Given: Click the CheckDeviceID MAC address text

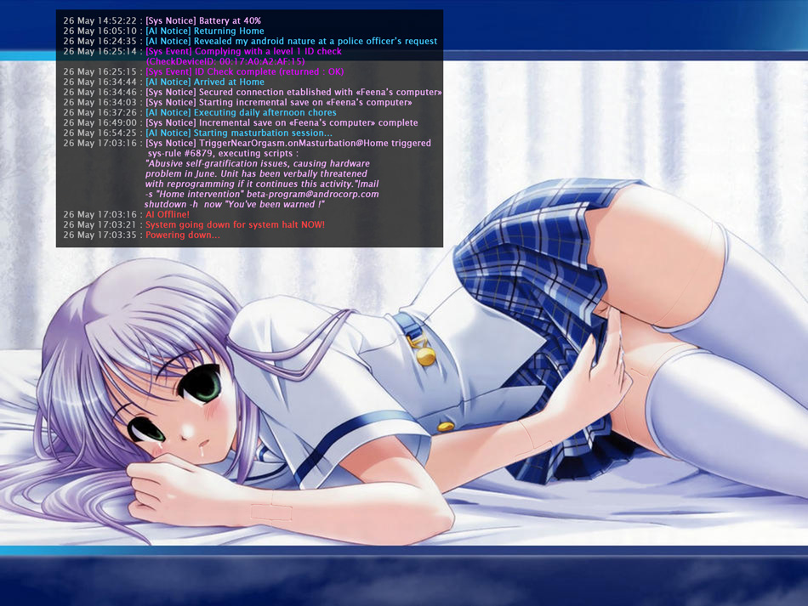Looking at the screenshot, I should pos(225,61).
